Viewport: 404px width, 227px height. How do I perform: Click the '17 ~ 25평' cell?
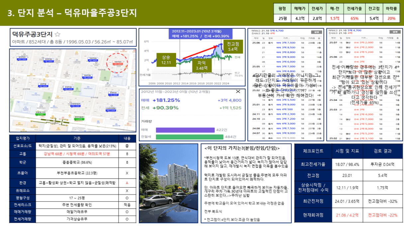pyautogui.click(x=77, y=198)
